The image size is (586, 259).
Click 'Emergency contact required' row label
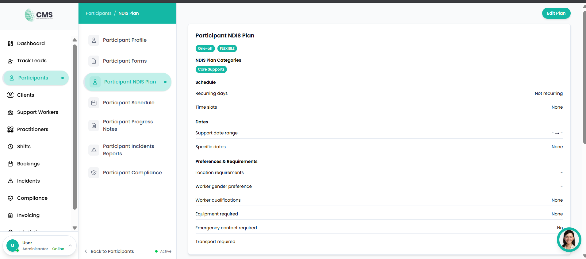point(226,228)
